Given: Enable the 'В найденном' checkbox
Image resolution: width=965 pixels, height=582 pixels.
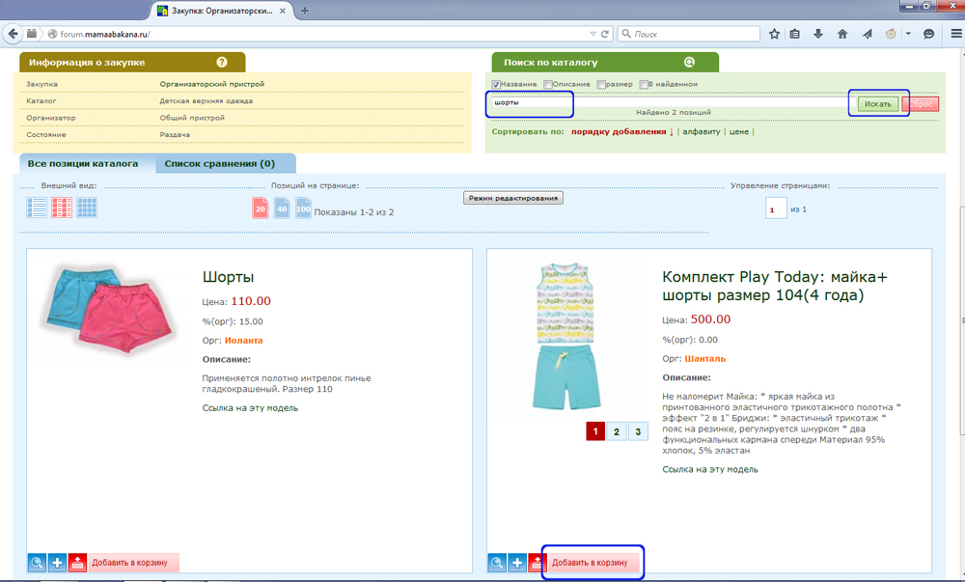Looking at the screenshot, I should 644,85.
